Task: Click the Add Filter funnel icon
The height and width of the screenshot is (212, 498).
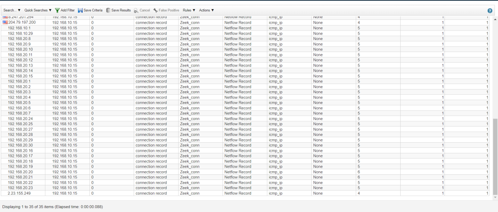Action: pyautogui.click(x=57, y=10)
